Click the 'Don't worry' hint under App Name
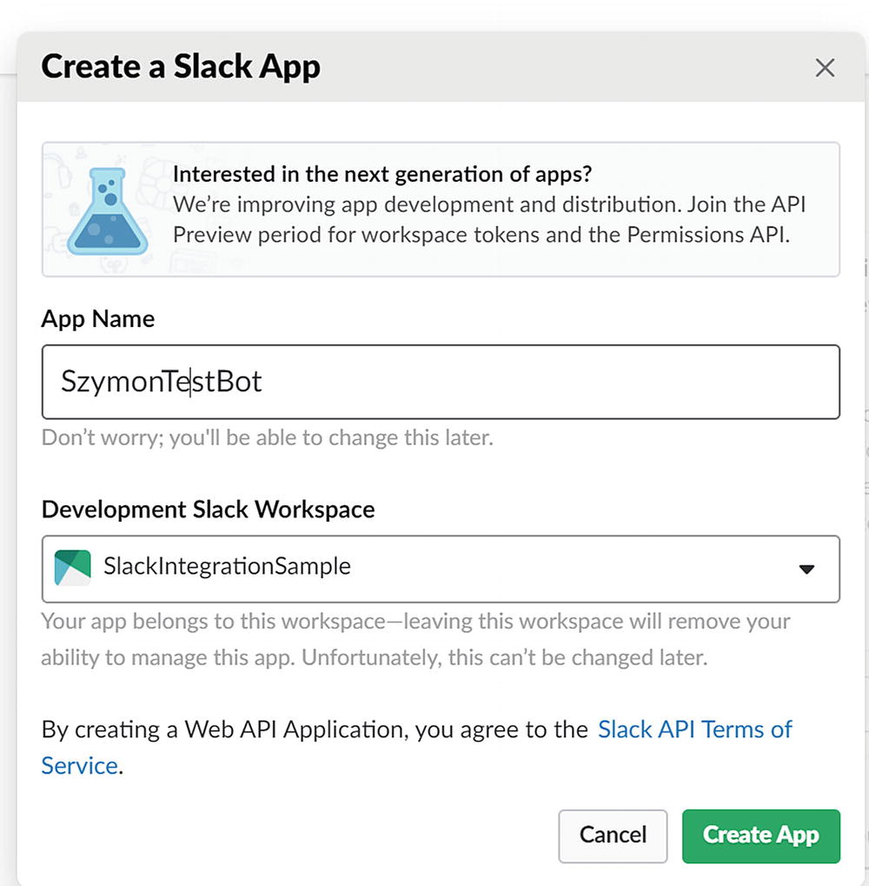The image size is (869, 886). [x=267, y=437]
